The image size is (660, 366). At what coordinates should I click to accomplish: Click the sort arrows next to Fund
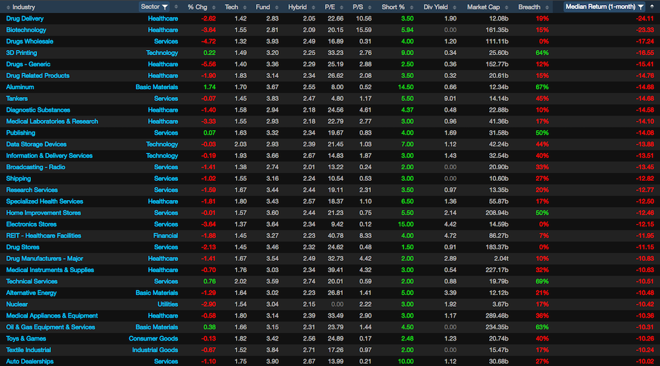(277, 7)
